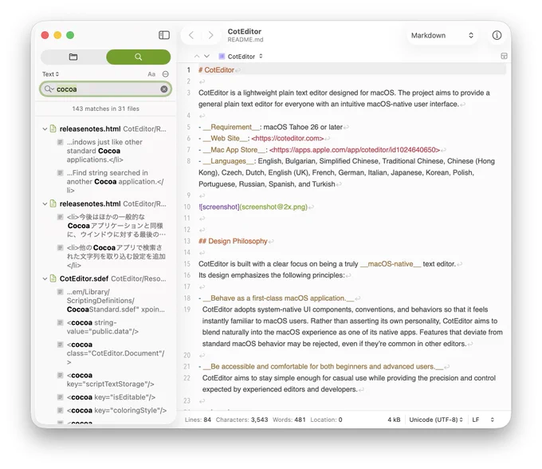
Task: Click the search field containing cocoa
Action: [107, 89]
